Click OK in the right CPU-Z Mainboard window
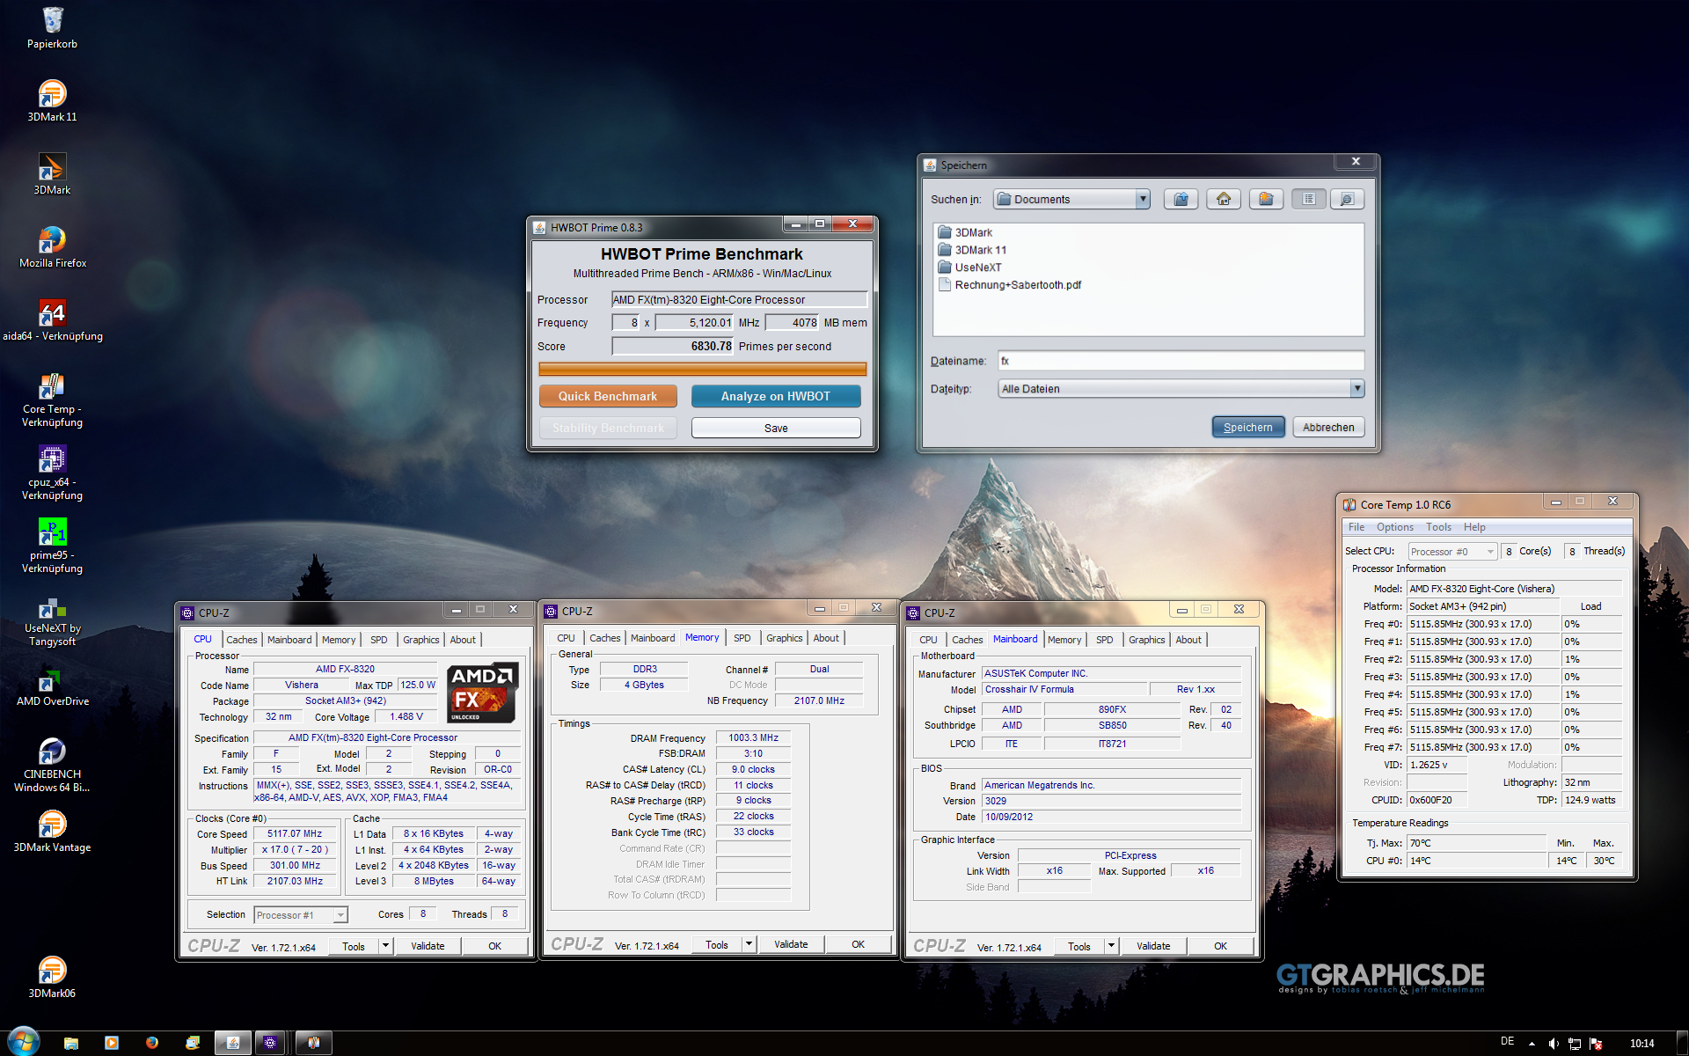Image resolution: width=1689 pixels, height=1056 pixels. coord(1220,946)
